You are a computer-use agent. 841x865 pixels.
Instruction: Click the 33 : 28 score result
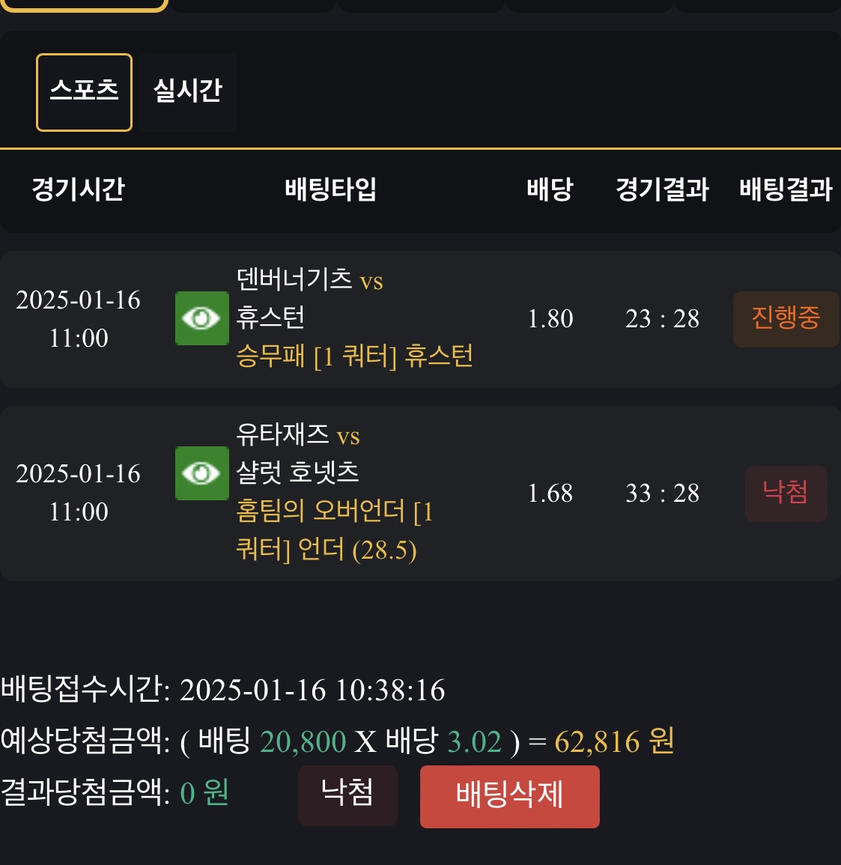click(x=662, y=494)
